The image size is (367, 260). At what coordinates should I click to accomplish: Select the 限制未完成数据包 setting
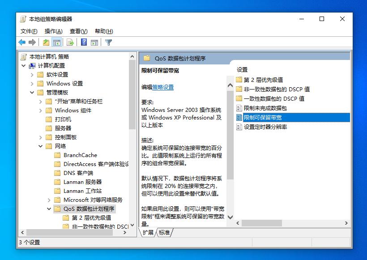[x=266, y=108]
